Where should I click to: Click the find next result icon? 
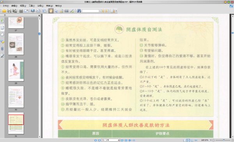[107, 11]
